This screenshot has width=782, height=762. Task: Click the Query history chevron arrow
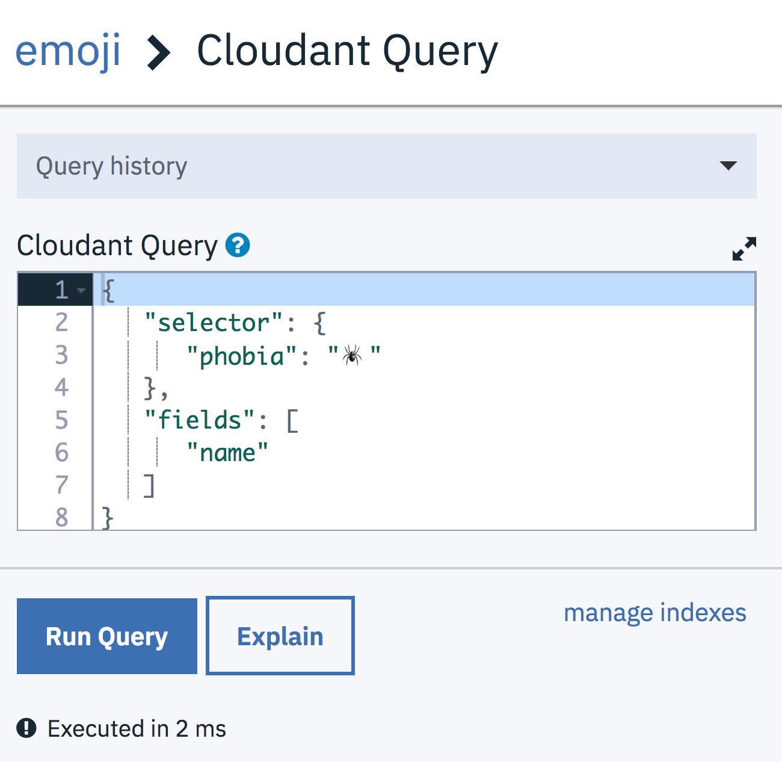728,166
